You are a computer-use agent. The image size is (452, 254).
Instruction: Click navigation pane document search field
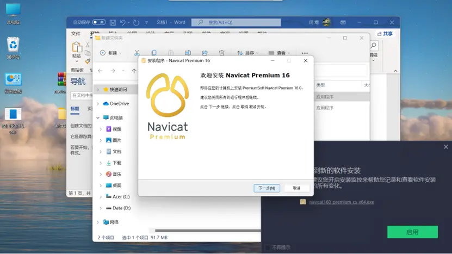[x=81, y=95]
